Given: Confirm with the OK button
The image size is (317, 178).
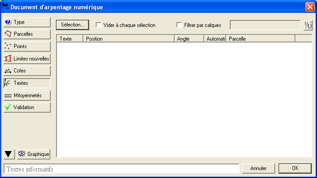Looking at the screenshot, I should tap(295, 168).
